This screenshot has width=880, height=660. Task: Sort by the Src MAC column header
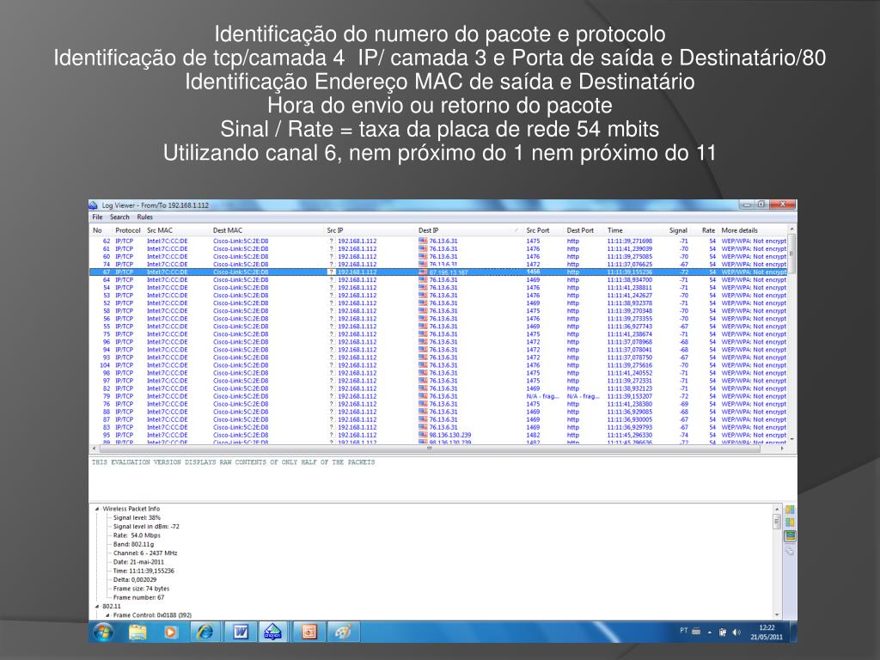pos(177,230)
